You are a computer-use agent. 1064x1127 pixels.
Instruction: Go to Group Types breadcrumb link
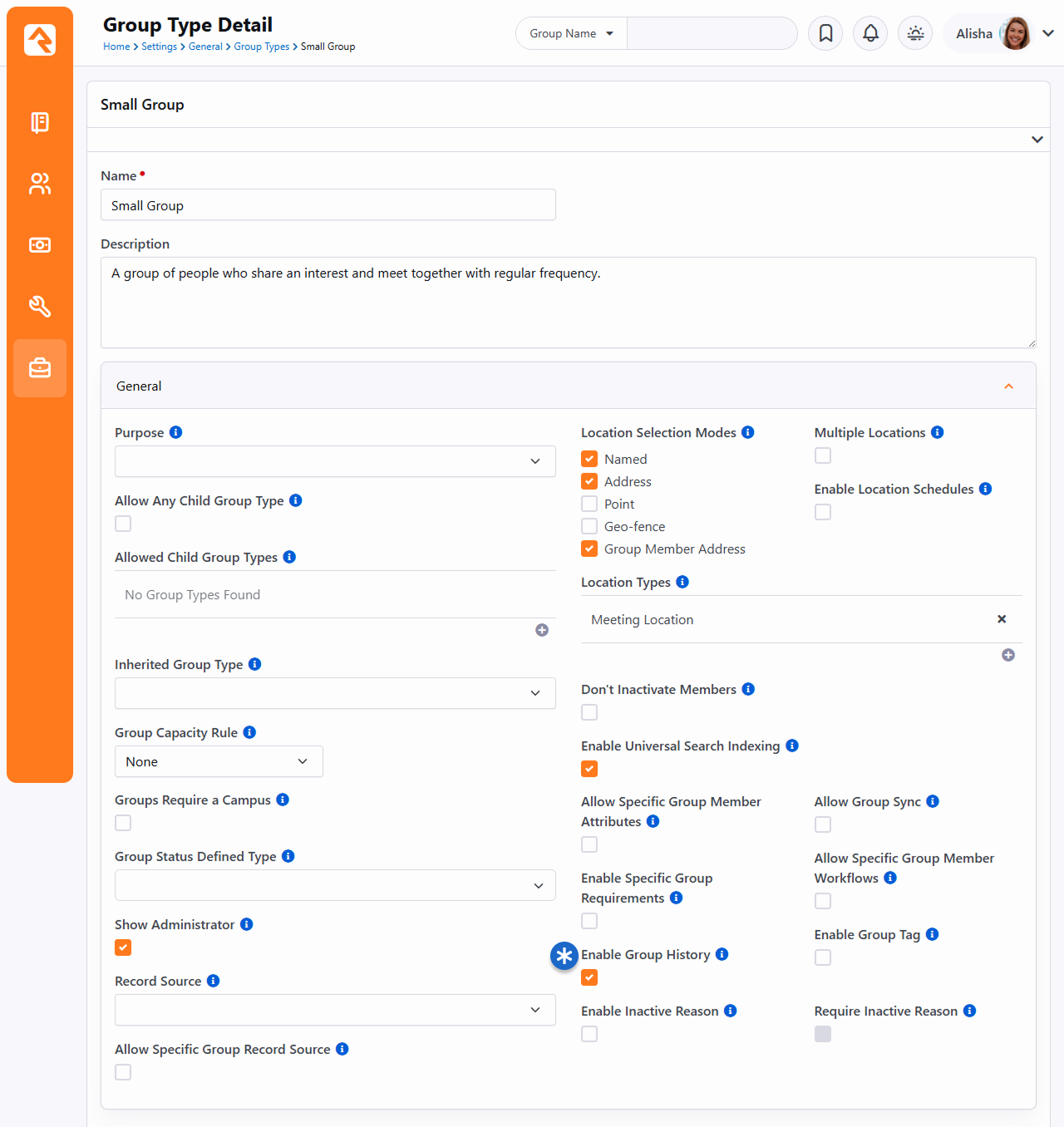[261, 47]
